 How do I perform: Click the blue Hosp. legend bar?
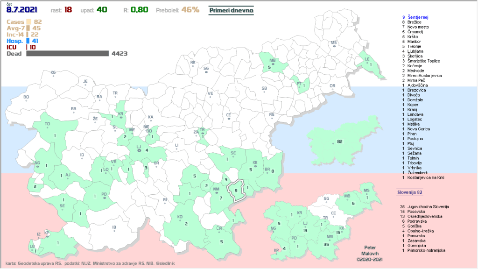[28, 41]
